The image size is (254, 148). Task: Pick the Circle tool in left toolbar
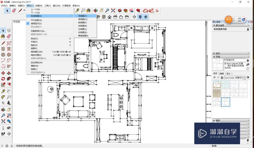[x=3, y=55]
